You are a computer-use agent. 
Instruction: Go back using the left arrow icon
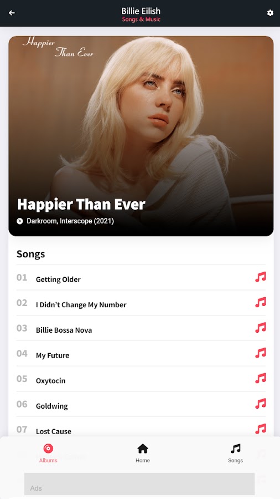(x=12, y=13)
